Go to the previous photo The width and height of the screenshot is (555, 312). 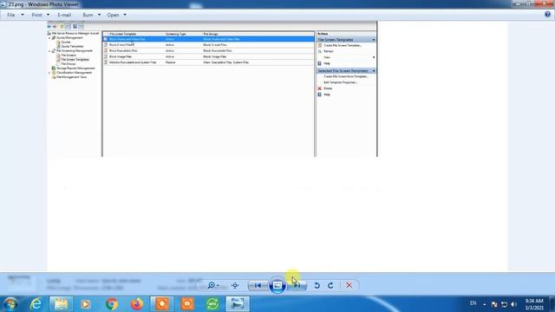258,285
